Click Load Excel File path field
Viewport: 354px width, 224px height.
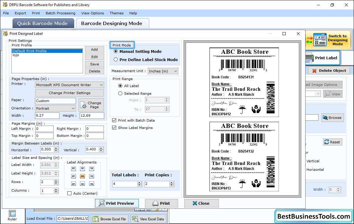pyautogui.click(x=72, y=218)
